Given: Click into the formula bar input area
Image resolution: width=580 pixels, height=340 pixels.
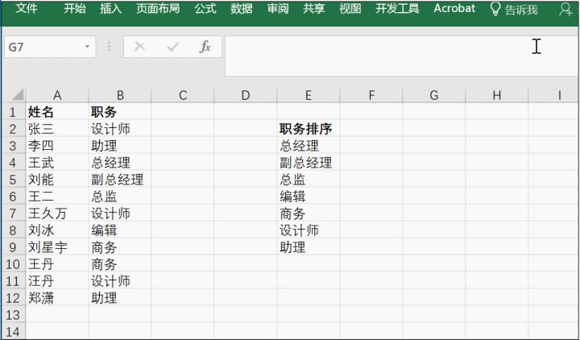Looking at the screenshot, I should click(x=401, y=56).
